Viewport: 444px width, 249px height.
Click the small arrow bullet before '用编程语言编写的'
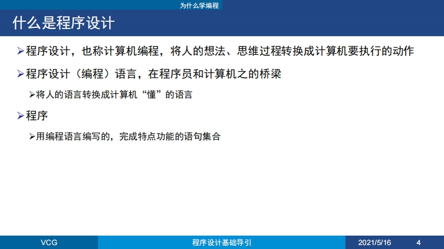pos(32,136)
